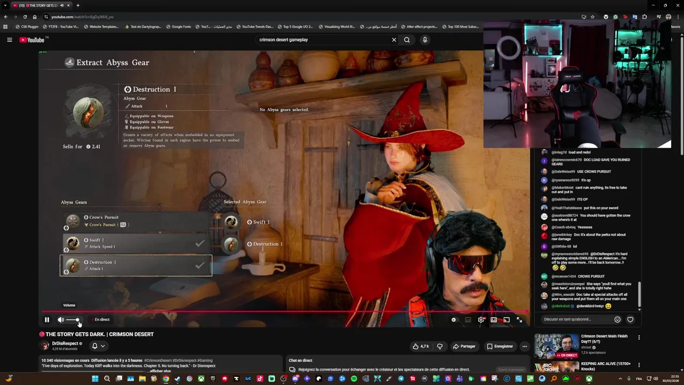Image resolution: width=684 pixels, height=385 pixels.
Task: Open 'Google Fonts' bookmark
Action: point(178,26)
